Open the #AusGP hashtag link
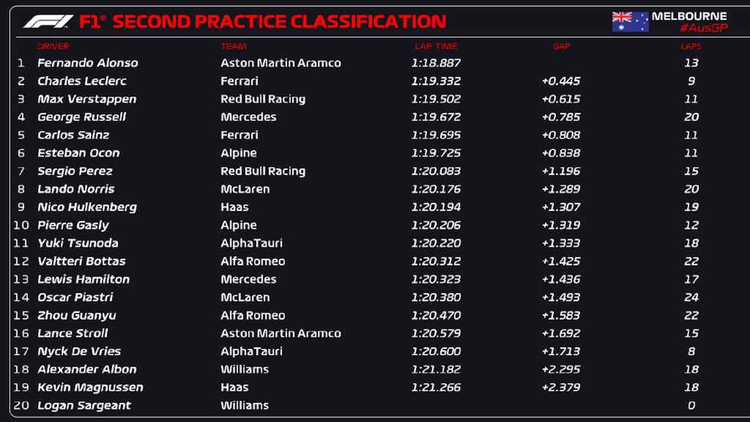The height and width of the screenshot is (422, 750). (704, 29)
